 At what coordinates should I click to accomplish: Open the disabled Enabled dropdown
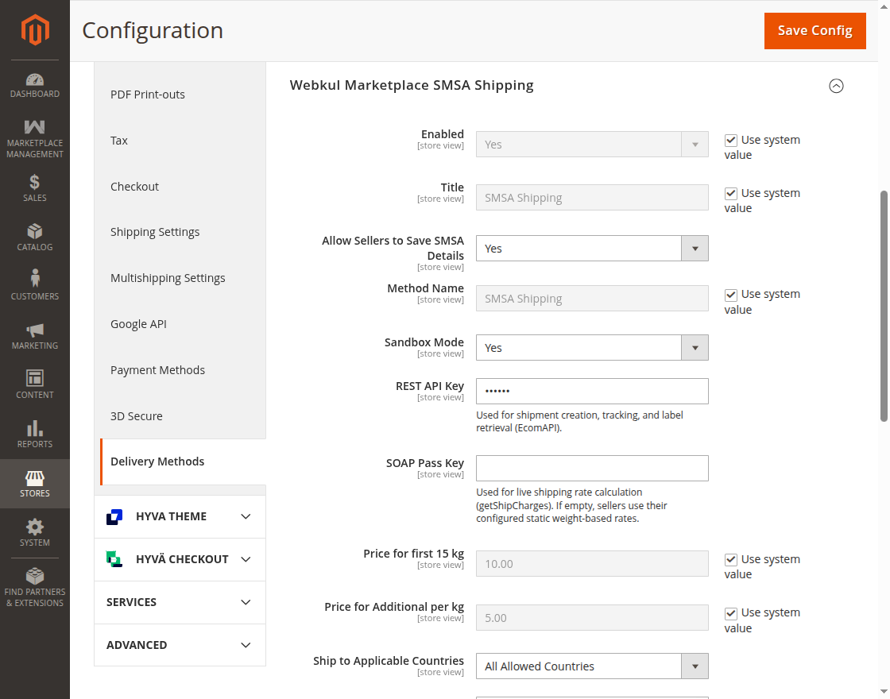[x=592, y=144]
